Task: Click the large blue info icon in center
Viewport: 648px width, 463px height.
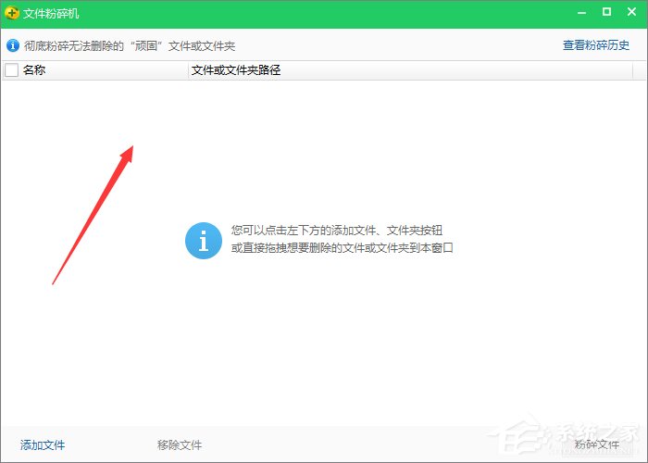Action: (x=204, y=241)
